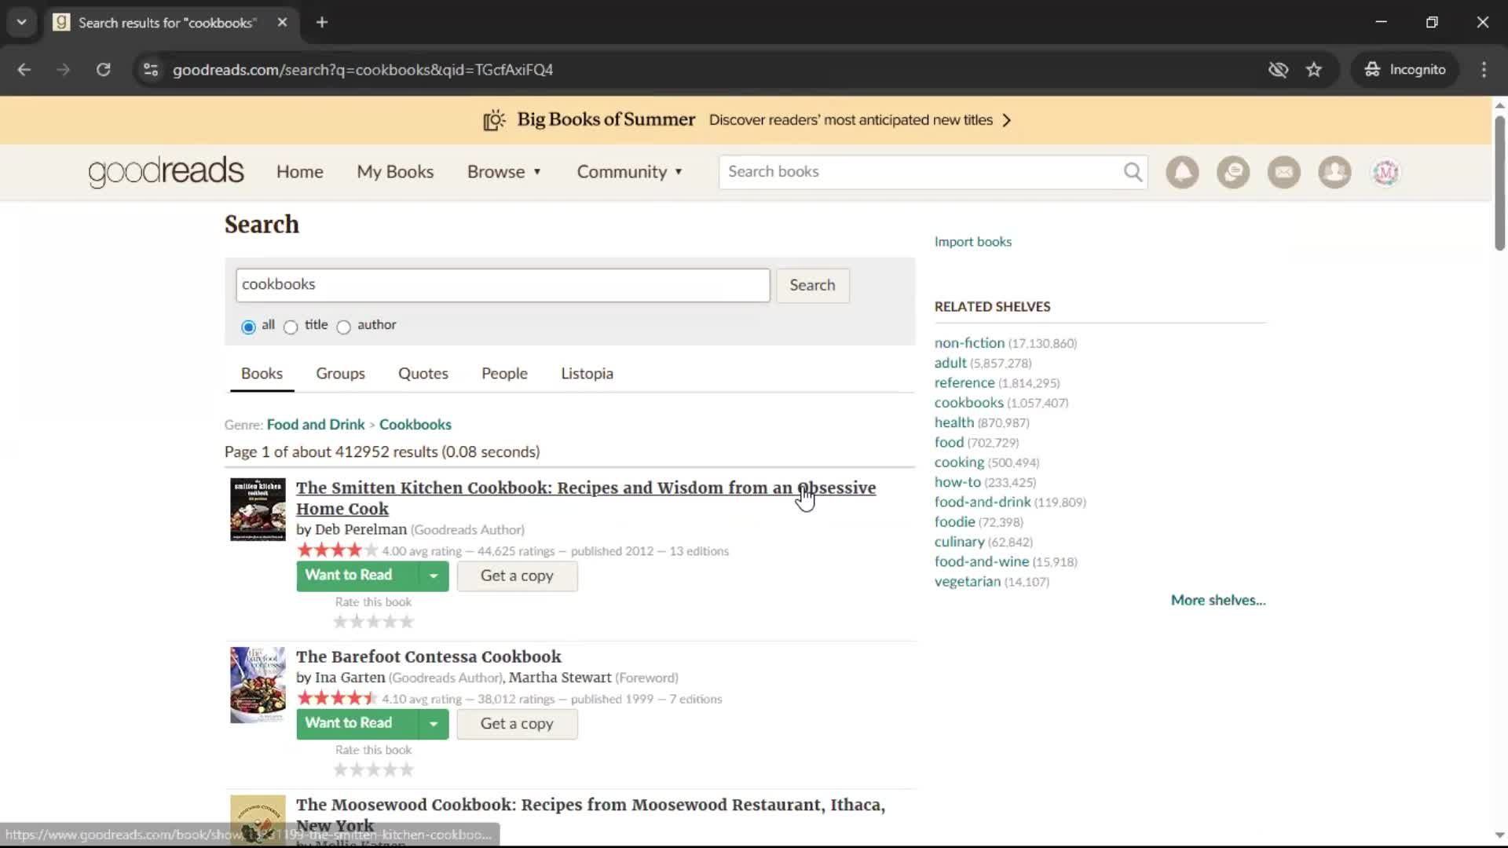
Task: Open the culinary related shelf
Action: (959, 542)
